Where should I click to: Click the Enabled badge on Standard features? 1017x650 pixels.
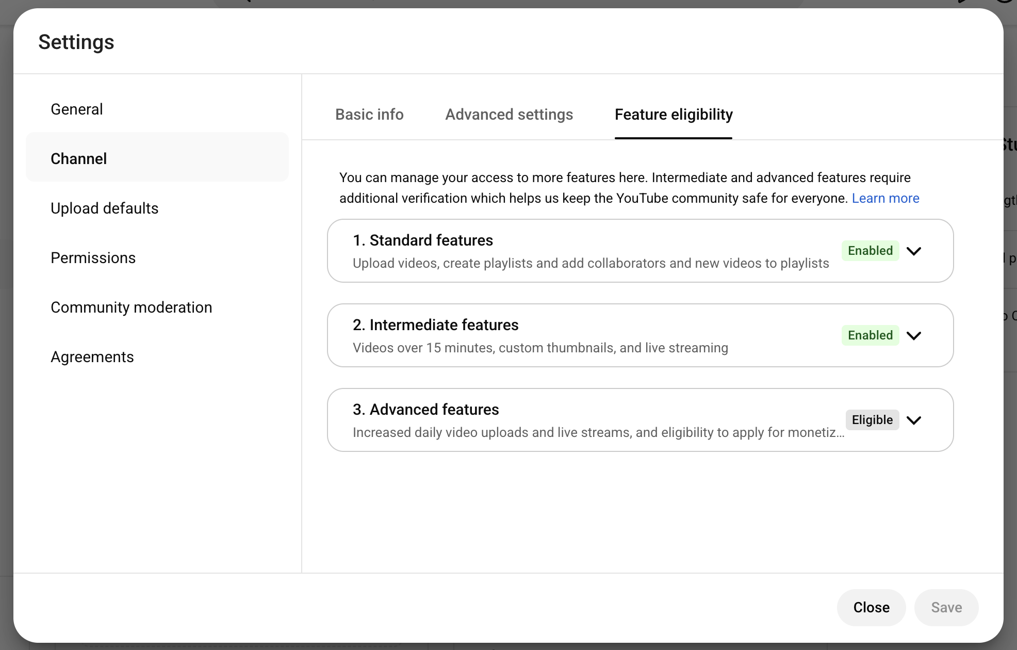point(870,251)
